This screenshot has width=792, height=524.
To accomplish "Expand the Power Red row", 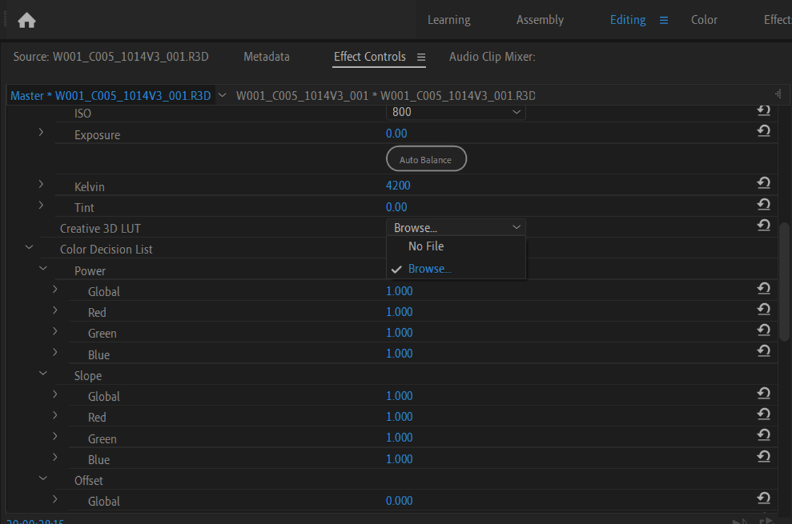I will pyautogui.click(x=55, y=310).
